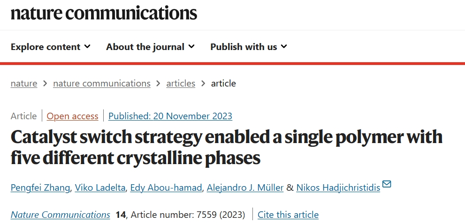The height and width of the screenshot is (223, 465).
Task: Navigate to the articles breadcrumb
Action: click(181, 84)
